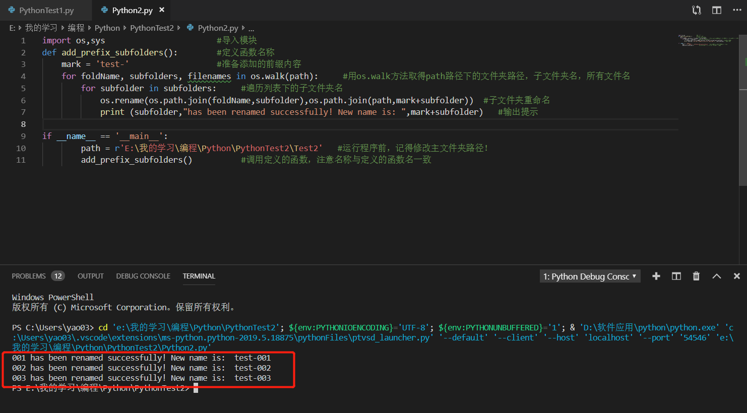Click the Python file icon on the Python2.py tab
This screenshot has height=413, width=747.
tap(104, 9)
